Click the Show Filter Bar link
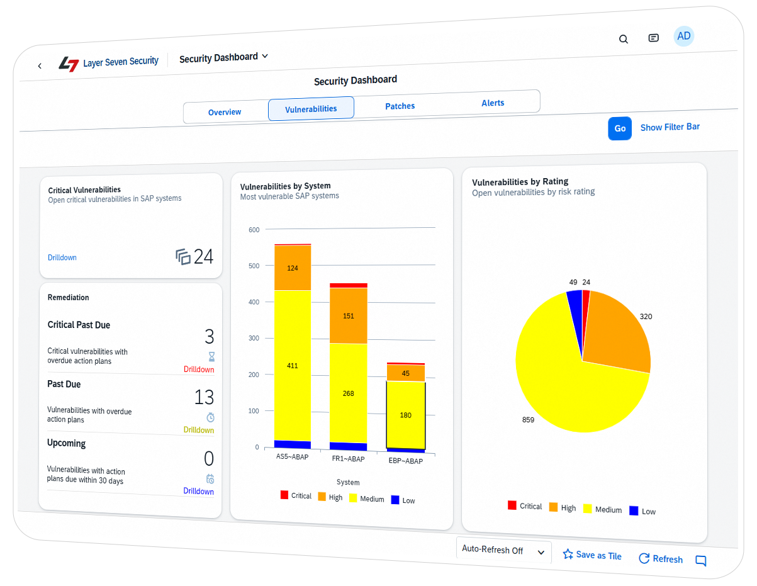Screen dimensions: 757x586 click(x=670, y=127)
